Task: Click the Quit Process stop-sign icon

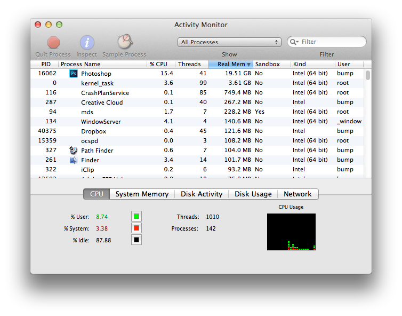Action: point(53,42)
